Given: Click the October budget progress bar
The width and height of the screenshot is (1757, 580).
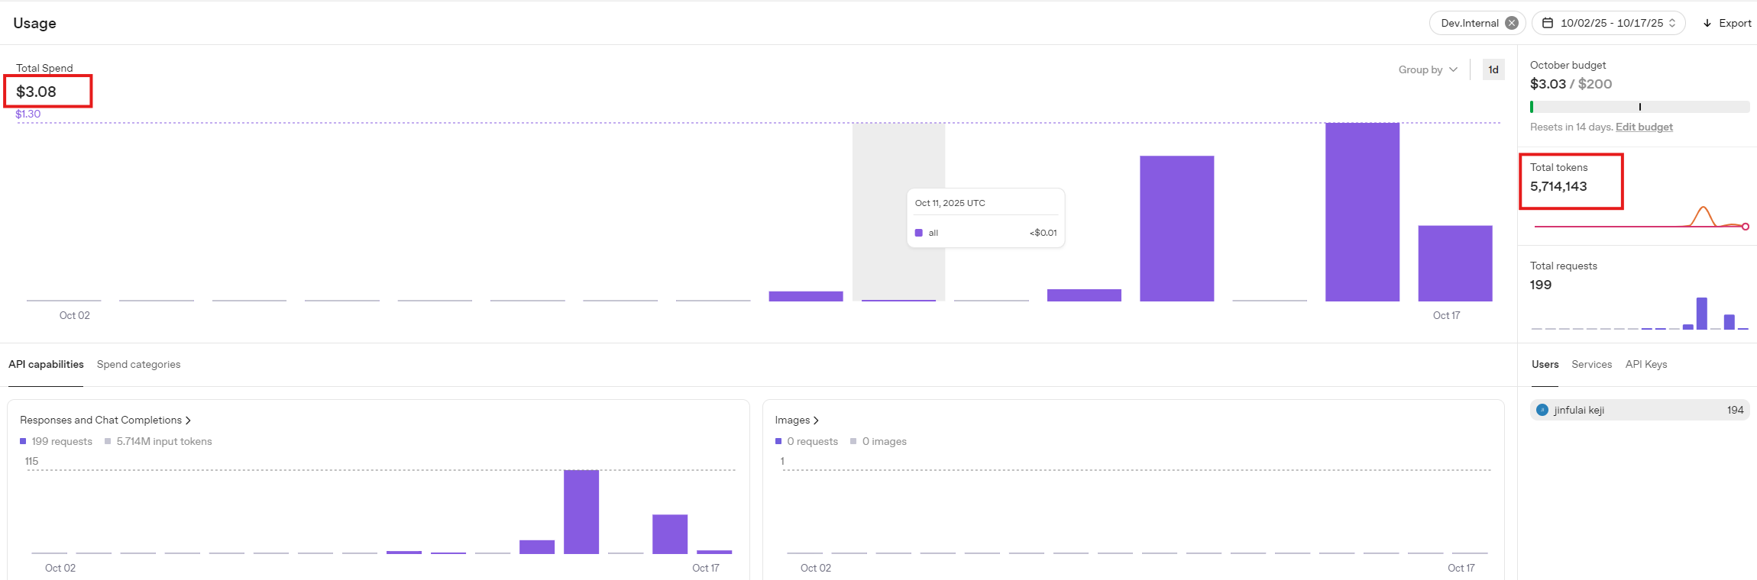Looking at the screenshot, I should point(1639,107).
